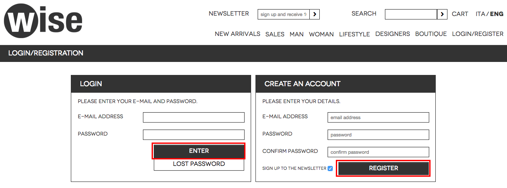Click the Wise logo
This screenshot has width=507, height=188.
point(43,21)
